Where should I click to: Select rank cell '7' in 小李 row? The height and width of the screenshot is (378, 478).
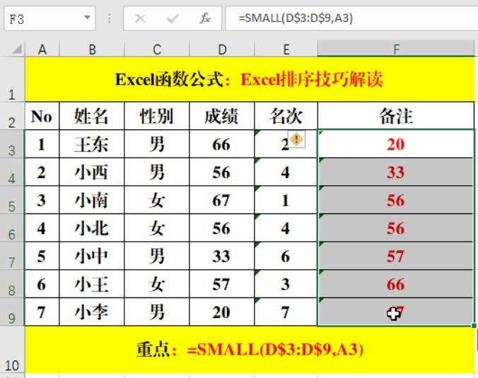click(x=286, y=312)
